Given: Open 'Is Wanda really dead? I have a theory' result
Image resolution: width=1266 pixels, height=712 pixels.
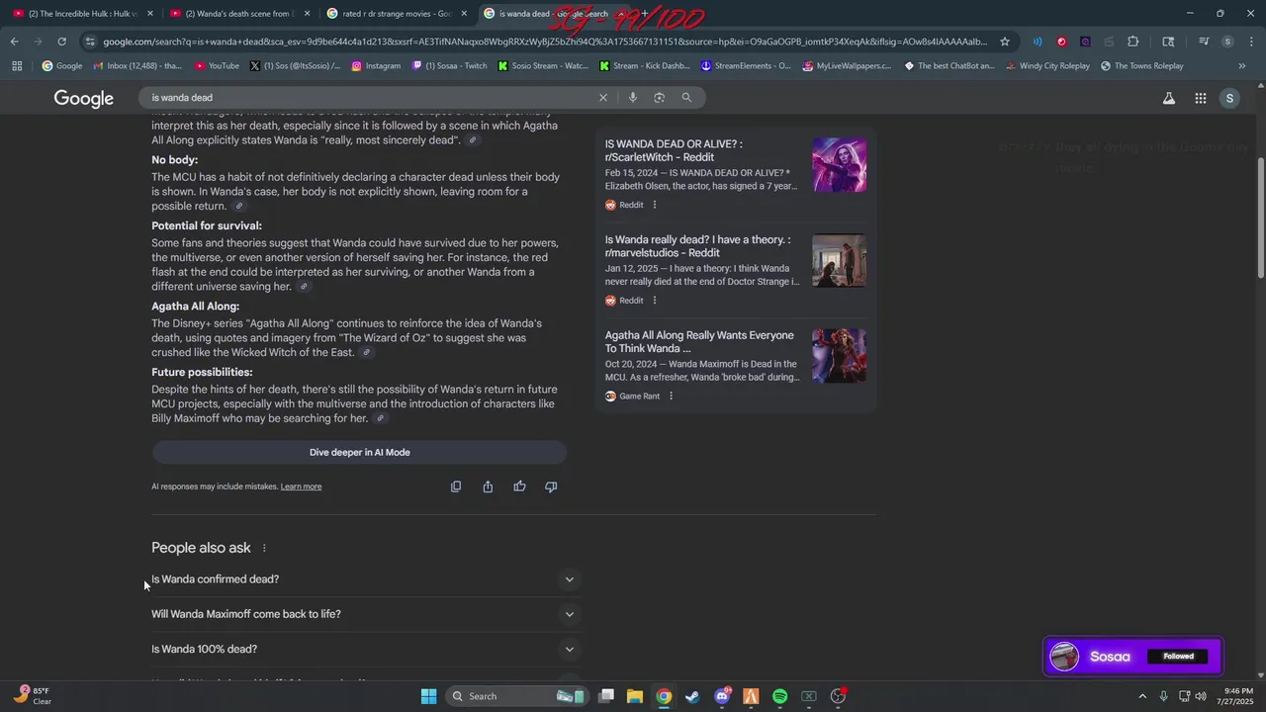Looking at the screenshot, I should 697,246.
